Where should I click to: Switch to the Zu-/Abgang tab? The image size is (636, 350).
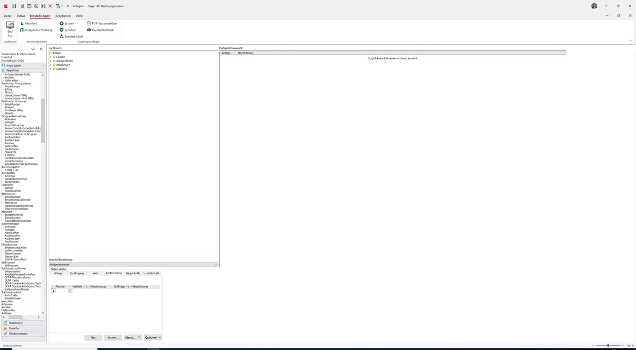coord(77,273)
